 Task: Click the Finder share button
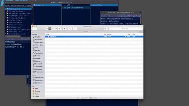point(70,29)
